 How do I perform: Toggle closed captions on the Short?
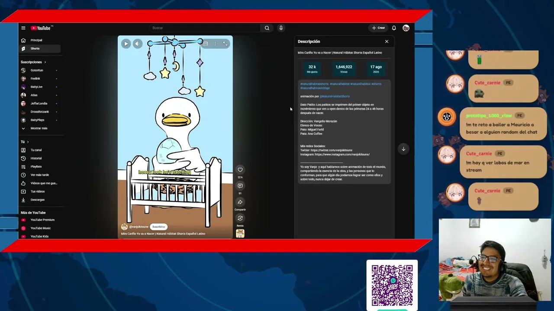tap(205, 44)
